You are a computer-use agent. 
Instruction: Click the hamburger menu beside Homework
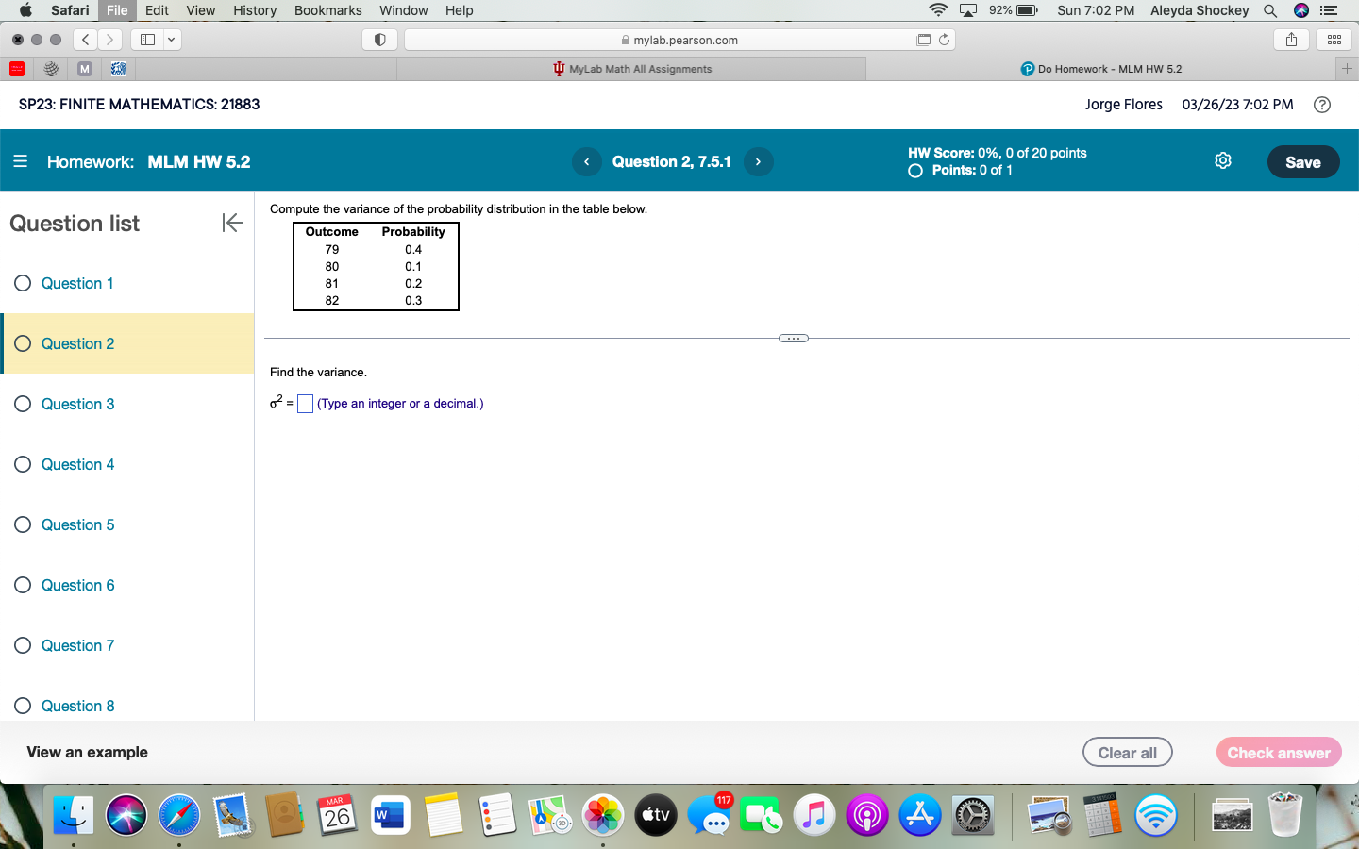click(x=21, y=160)
